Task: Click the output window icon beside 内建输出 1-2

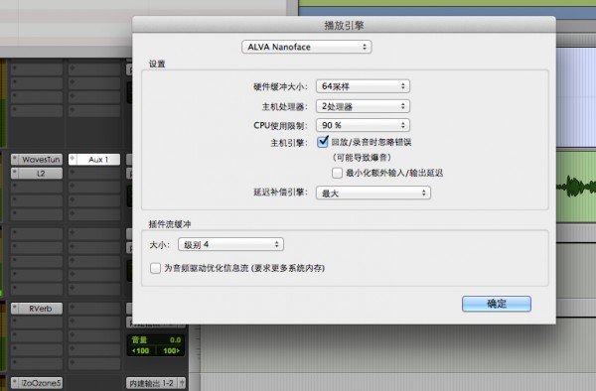Action: click(x=182, y=383)
